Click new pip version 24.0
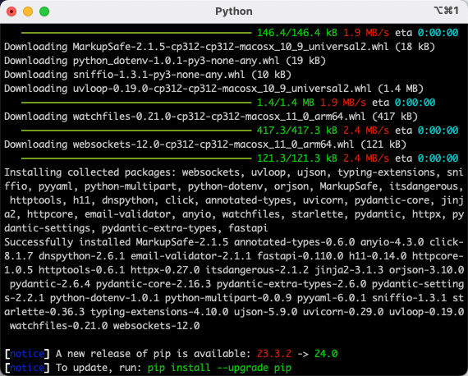This screenshot has height=376, width=468. 326,354
